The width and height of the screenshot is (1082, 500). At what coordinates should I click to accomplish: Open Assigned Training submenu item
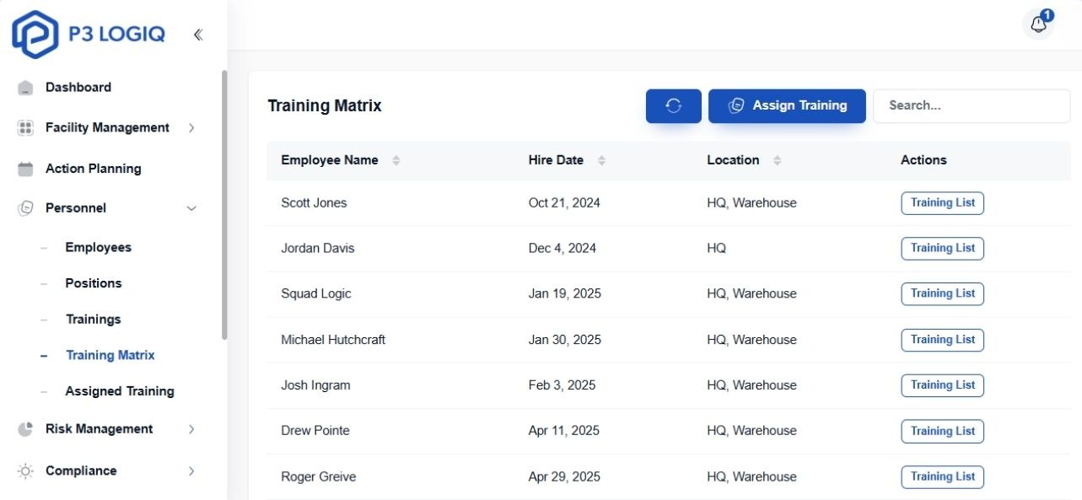click(x=120, y=391)
